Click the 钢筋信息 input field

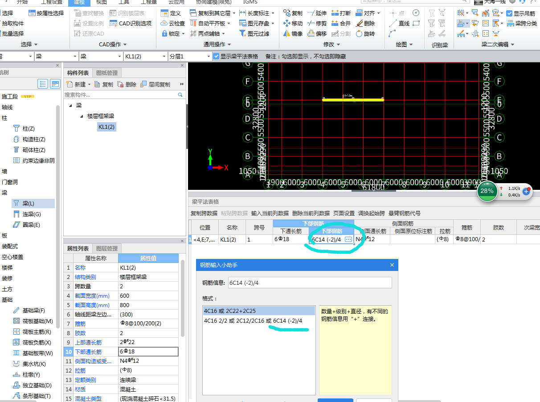pyautogui.click(x=310, y=283)
